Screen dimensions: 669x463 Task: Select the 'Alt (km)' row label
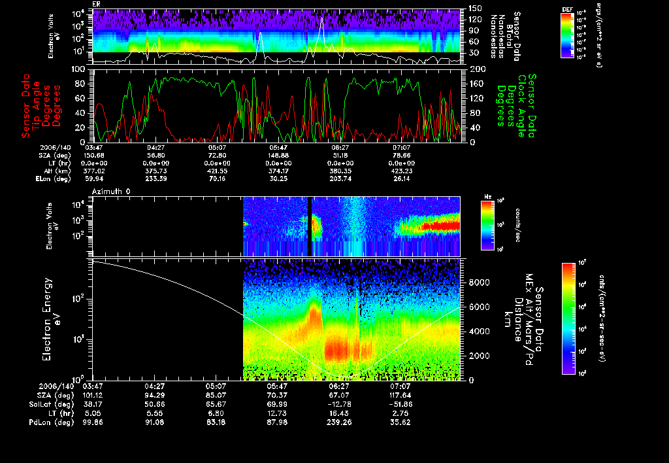click(57, 171)
